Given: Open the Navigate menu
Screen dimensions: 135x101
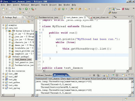Looking at the screenshot, I should pyautogui.click(x=35, y=5).
